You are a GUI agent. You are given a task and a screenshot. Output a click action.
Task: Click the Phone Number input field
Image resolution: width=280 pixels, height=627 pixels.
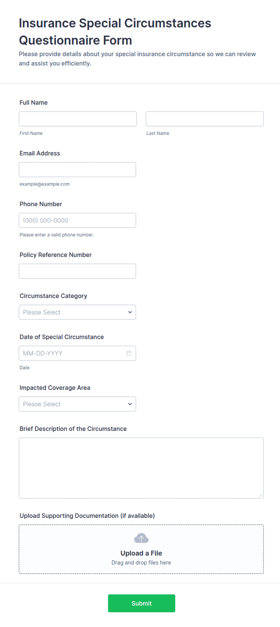[77, 220]
